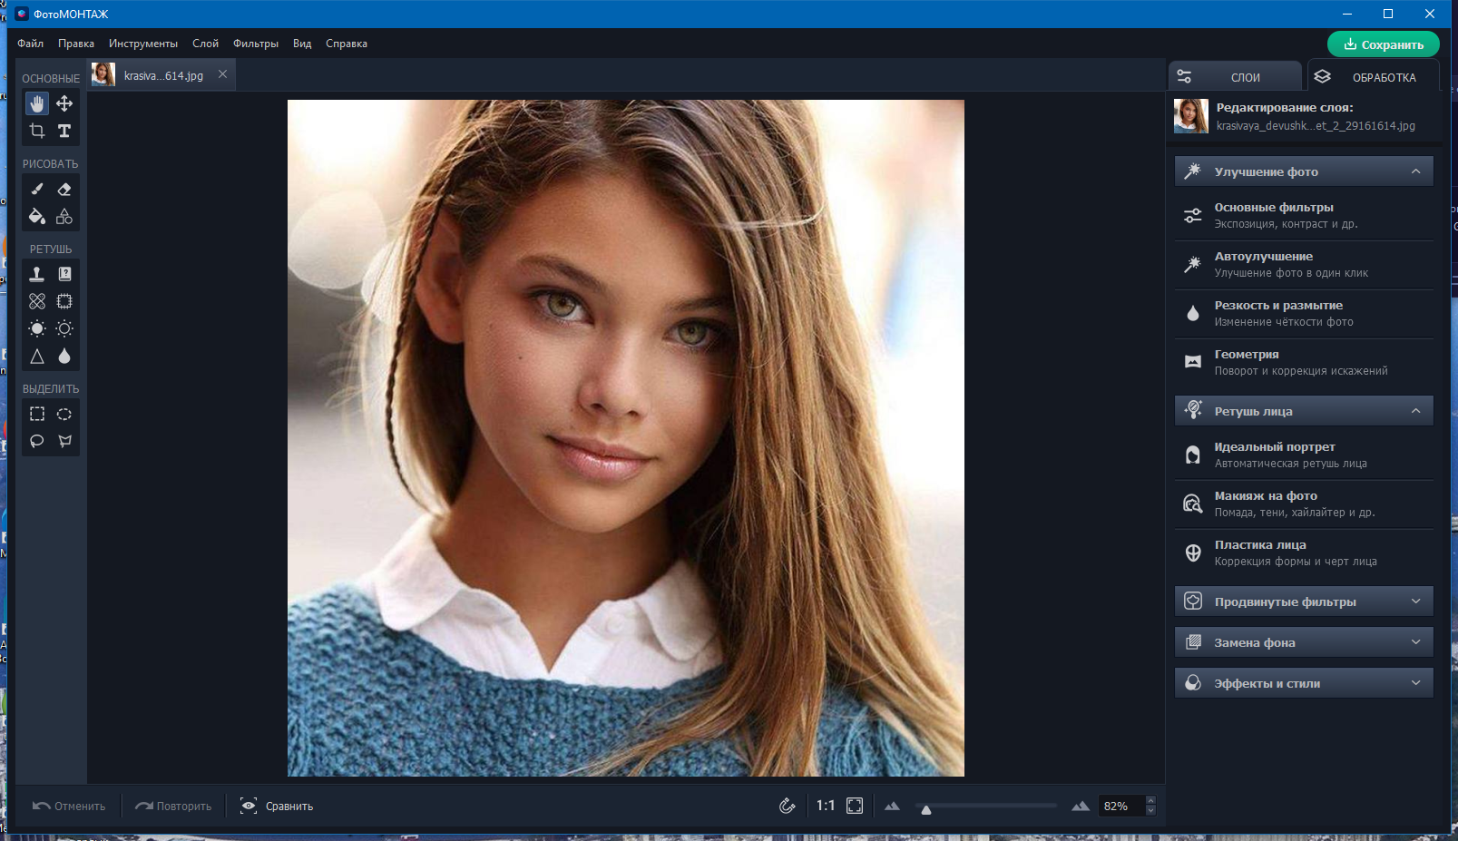The height and width of the screenshot is (841, 1458).
Task: Click the portrait image on the canvas
Action: pyautogui.click(x=626, y=438)
